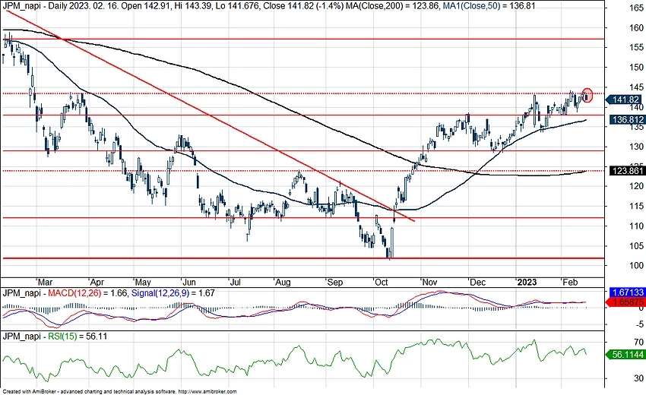Click the 115 price axis label
Image resolution: width=646 pixels, height=395 pixels.
pyautogui.click(x=636, y=206)
